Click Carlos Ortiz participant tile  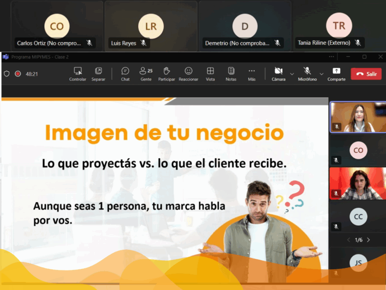pos(57,26)
